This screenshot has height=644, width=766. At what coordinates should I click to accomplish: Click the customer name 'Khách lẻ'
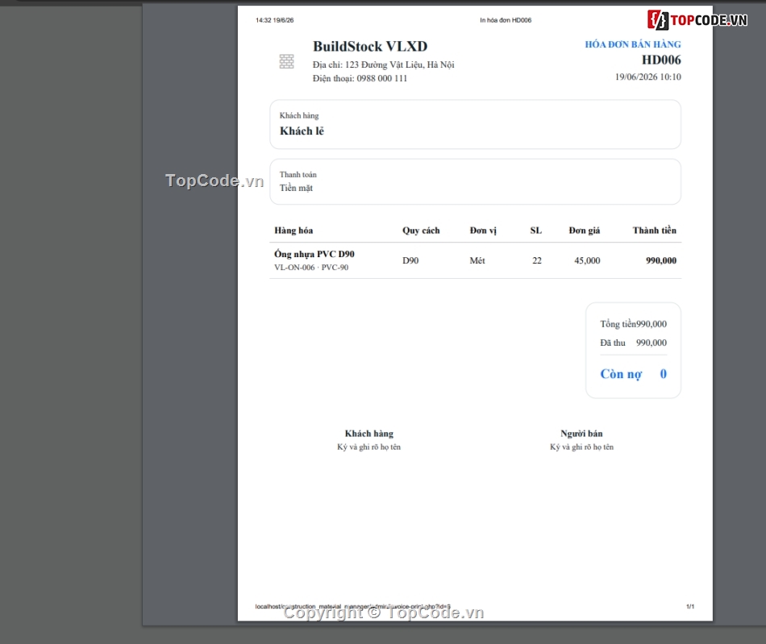click(302, 131)
